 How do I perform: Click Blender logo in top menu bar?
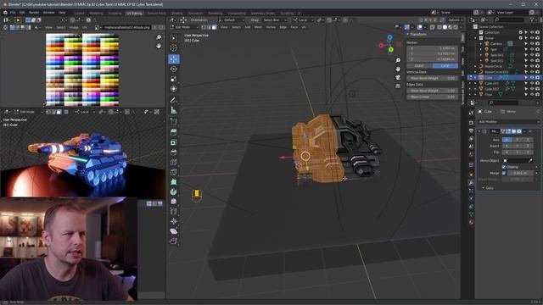click(5, 13)
